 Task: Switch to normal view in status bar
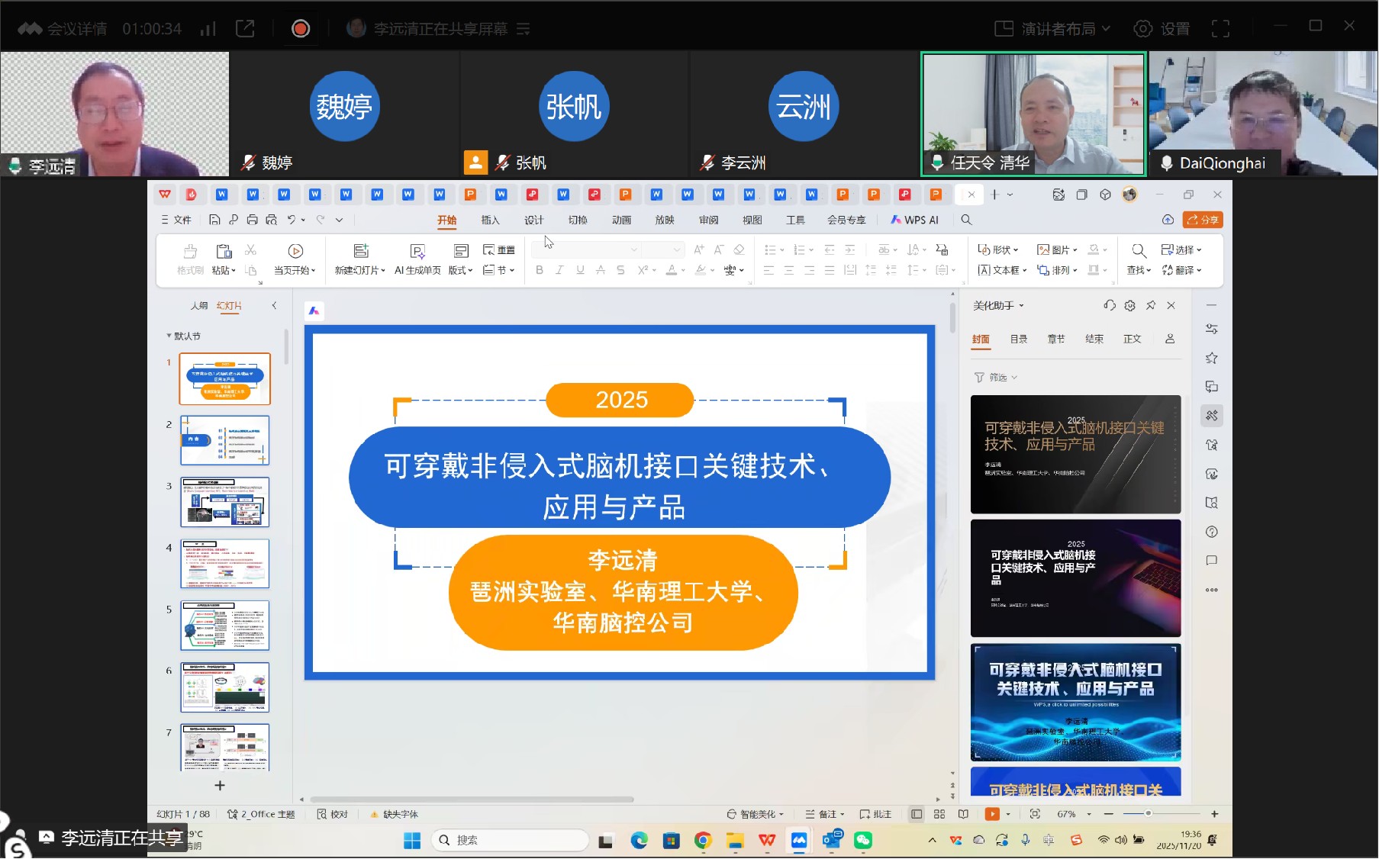click(917, 814)
